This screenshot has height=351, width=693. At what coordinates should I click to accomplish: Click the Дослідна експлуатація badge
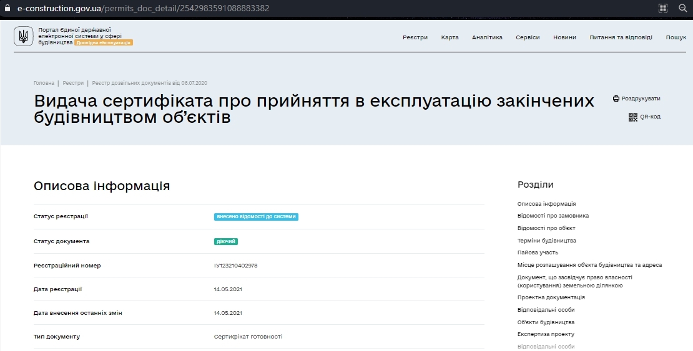(104, 43)
